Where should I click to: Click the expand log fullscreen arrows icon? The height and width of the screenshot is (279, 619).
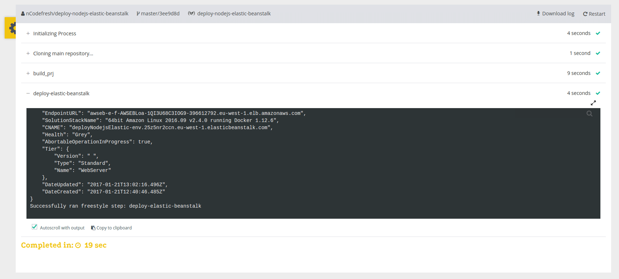593,103
